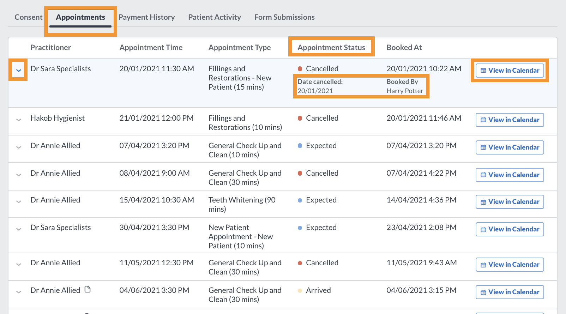This screenshot has width=566, height=314.
Task: Click calendar icon in 30/04/2021 View in Calendar button
Action: pyautogui.click(x=483, y=229)
